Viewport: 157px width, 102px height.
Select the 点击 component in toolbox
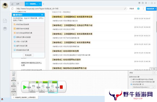coord(14,73)
